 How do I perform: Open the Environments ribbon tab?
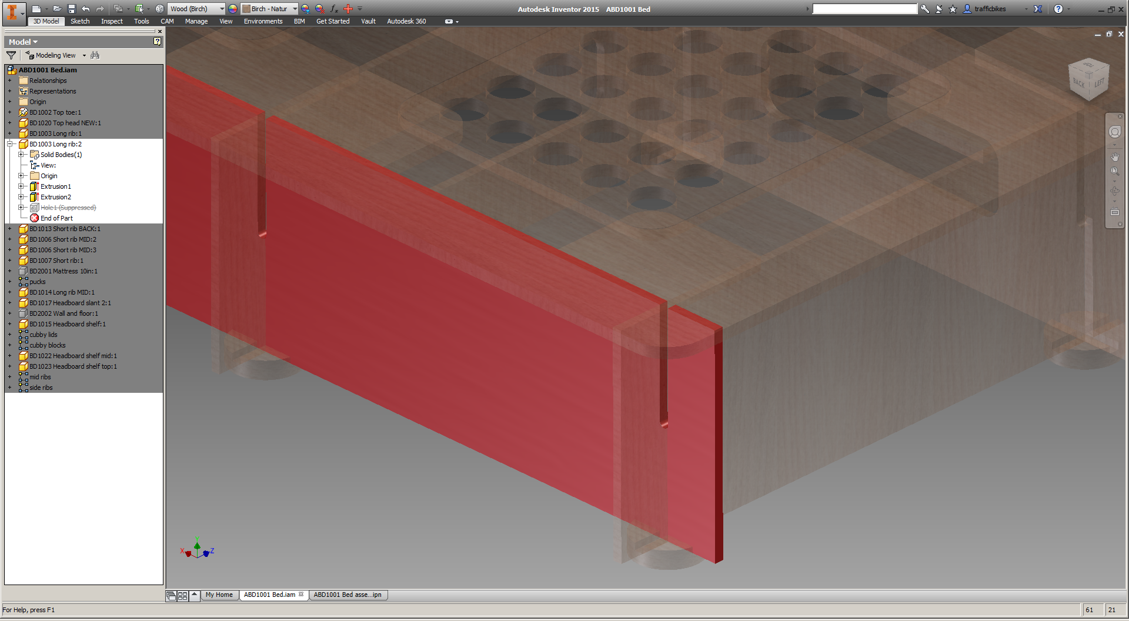pos(263,21)
